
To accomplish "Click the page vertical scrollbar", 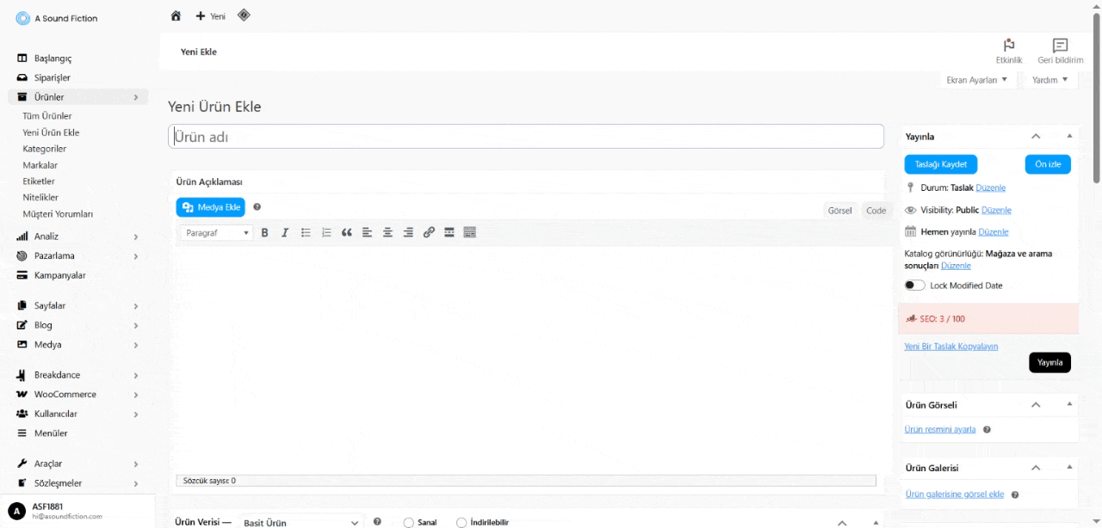I will click(x=1096, y=95).
